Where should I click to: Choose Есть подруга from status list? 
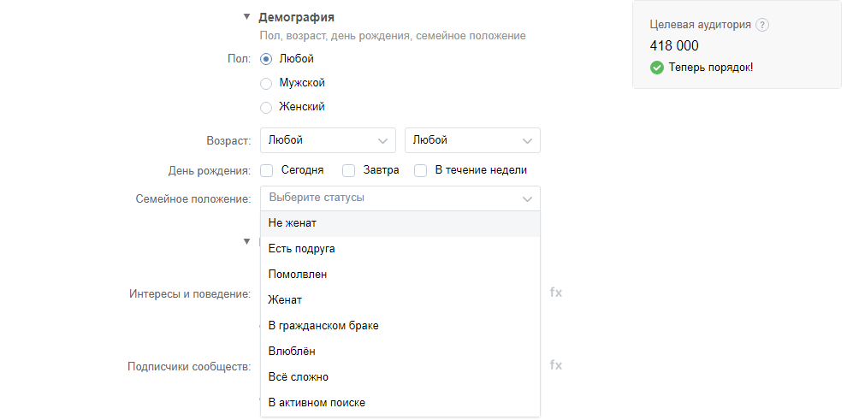coord(400,249)
